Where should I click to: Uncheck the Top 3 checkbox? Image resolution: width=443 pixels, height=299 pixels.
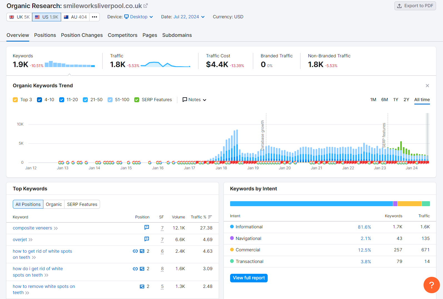(x=15, y=100)
